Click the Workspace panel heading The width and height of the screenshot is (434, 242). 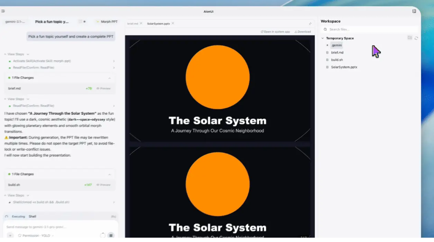[x=330, y=21]
